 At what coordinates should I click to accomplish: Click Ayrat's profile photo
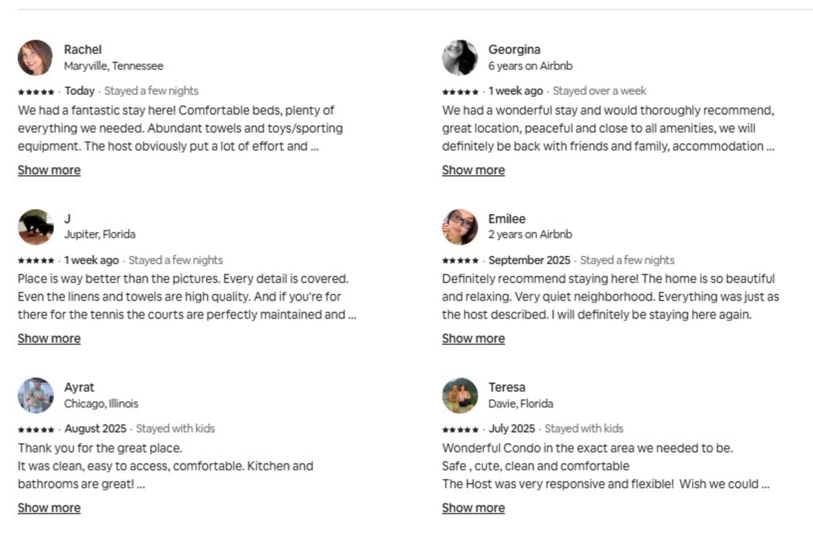(35, 395)
